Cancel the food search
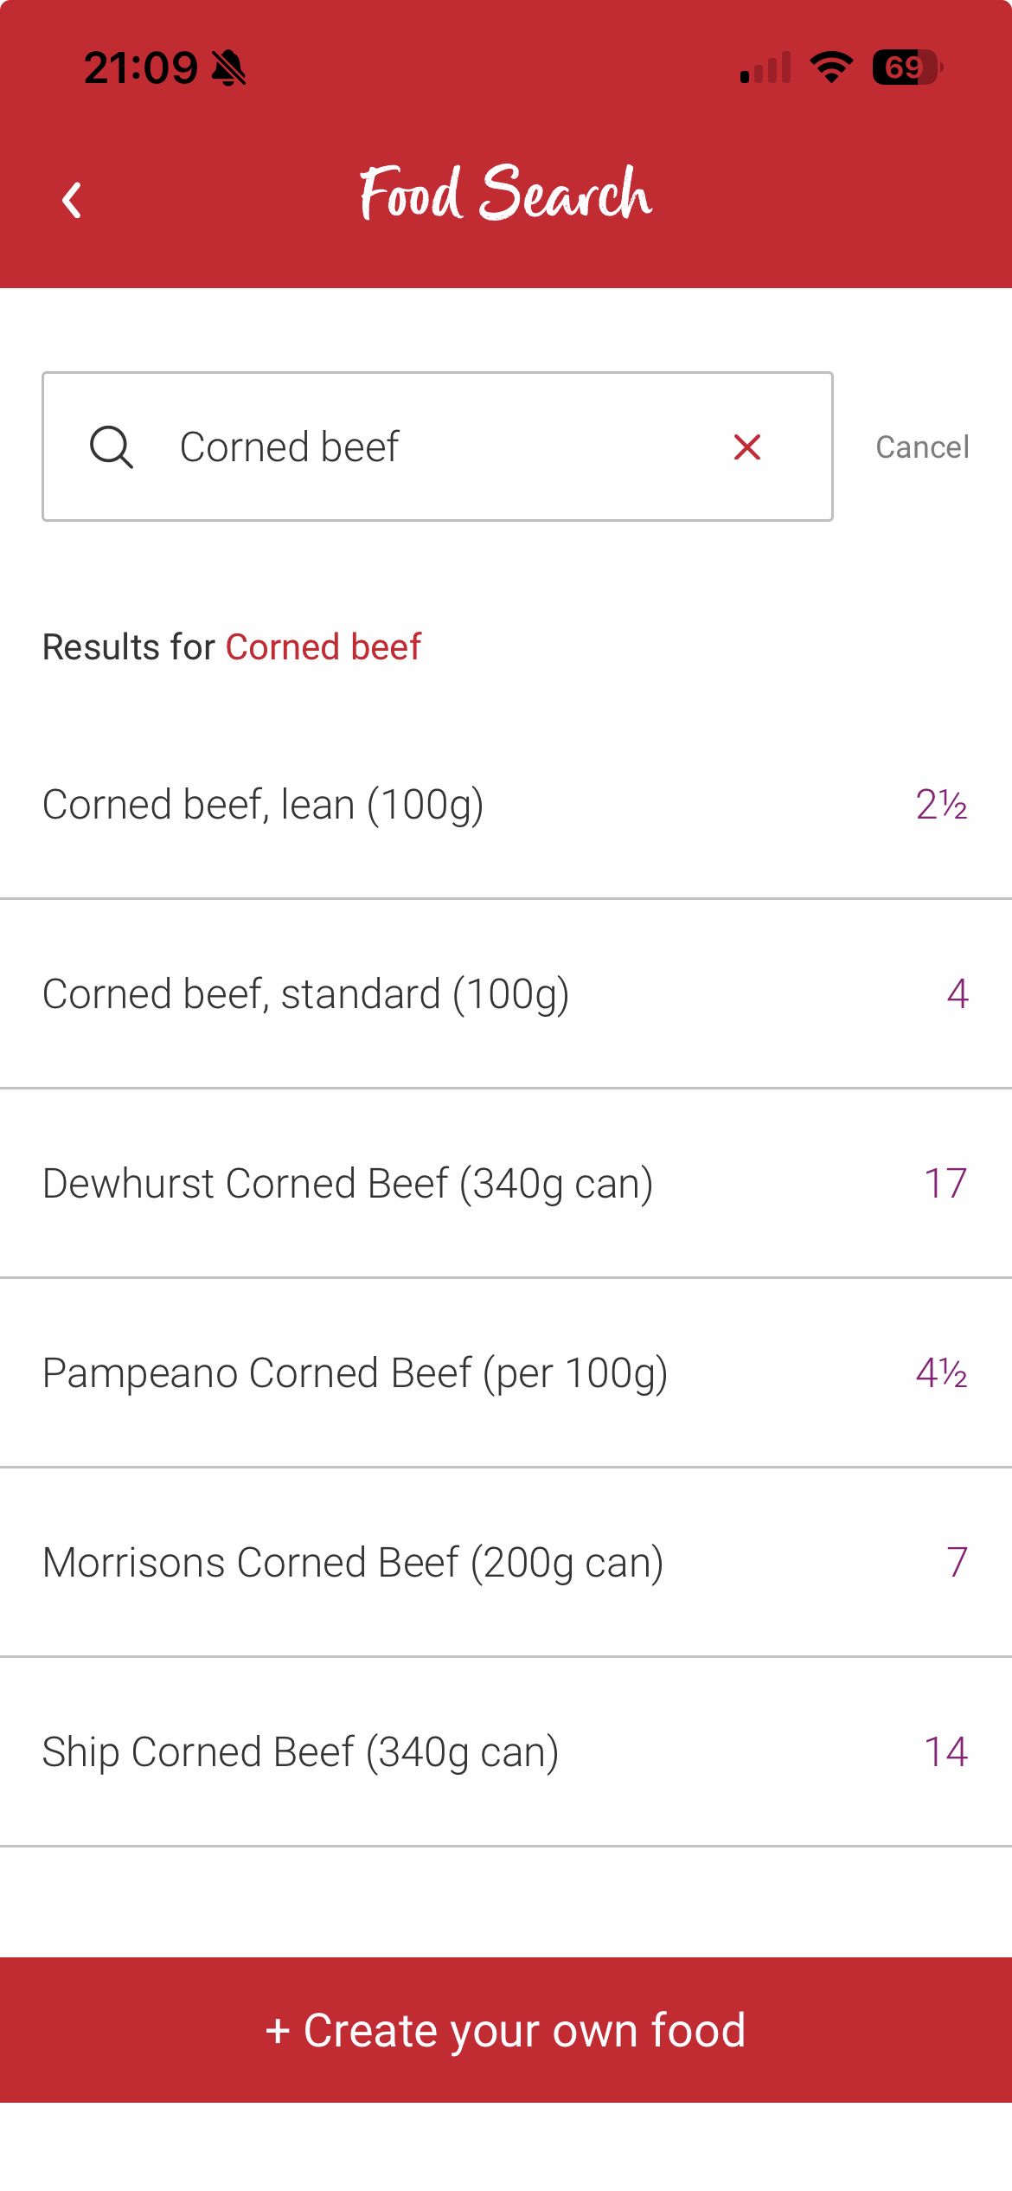This screenshot has width=1012, height=2191. (922, 447)
